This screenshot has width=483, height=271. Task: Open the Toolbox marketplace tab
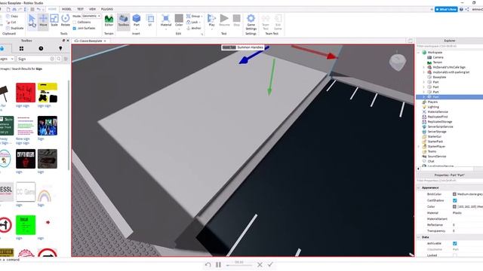pyautogui.click(x=2, y=48)
